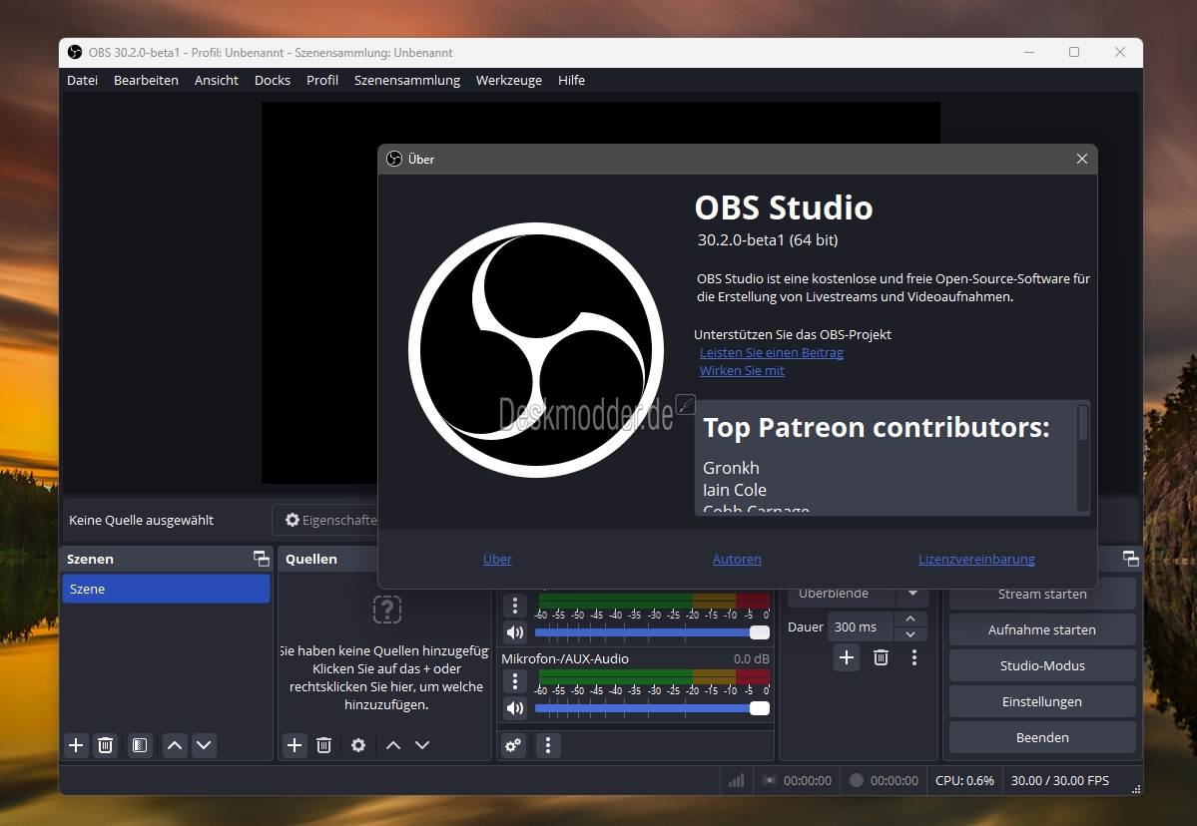
Task: Click the status bar recording timer 00:00:00
Action: [894, 780]
